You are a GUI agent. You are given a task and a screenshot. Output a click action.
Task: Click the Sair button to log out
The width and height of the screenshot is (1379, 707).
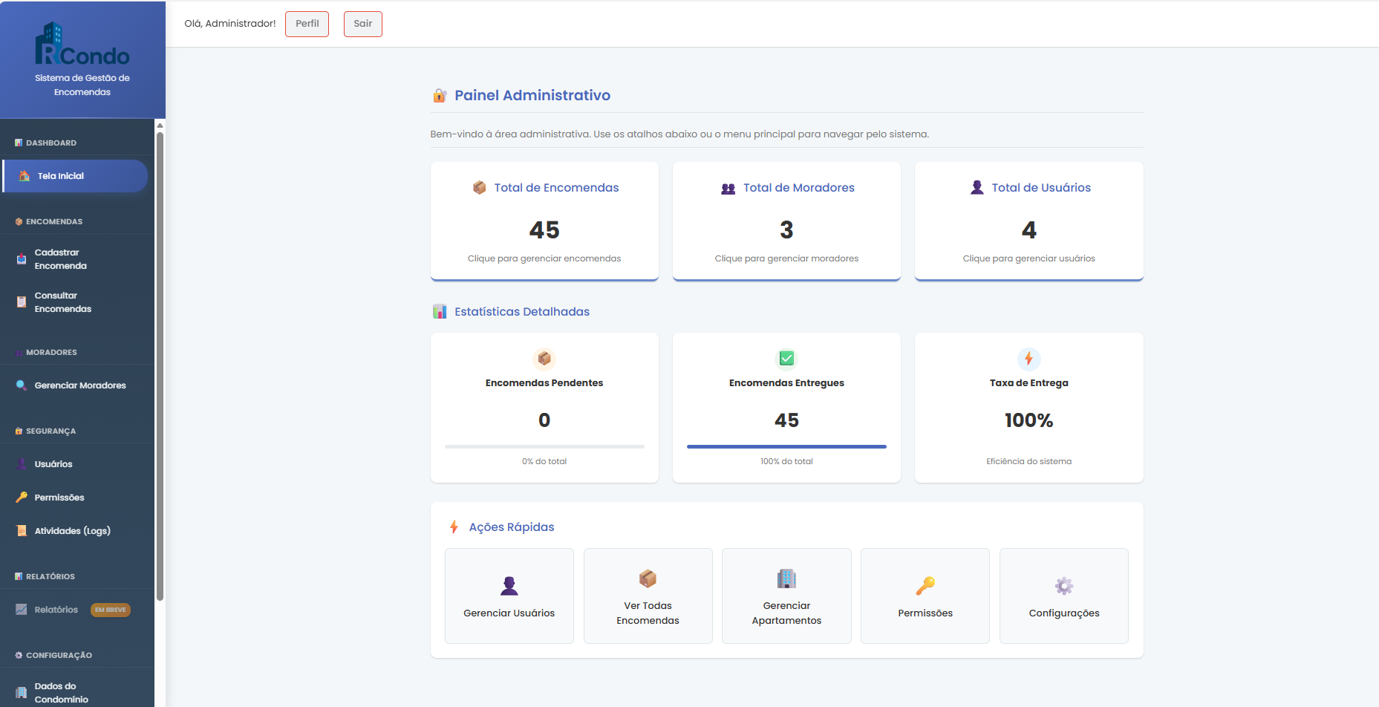pyautogui.click(x=362, y=24)
